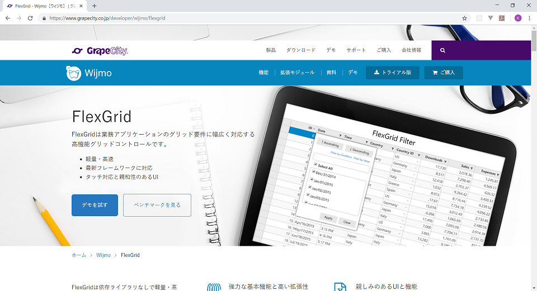Click the 軽量・高速 bullet text
This screenshot has width=537, height=291.
[100, 159]
